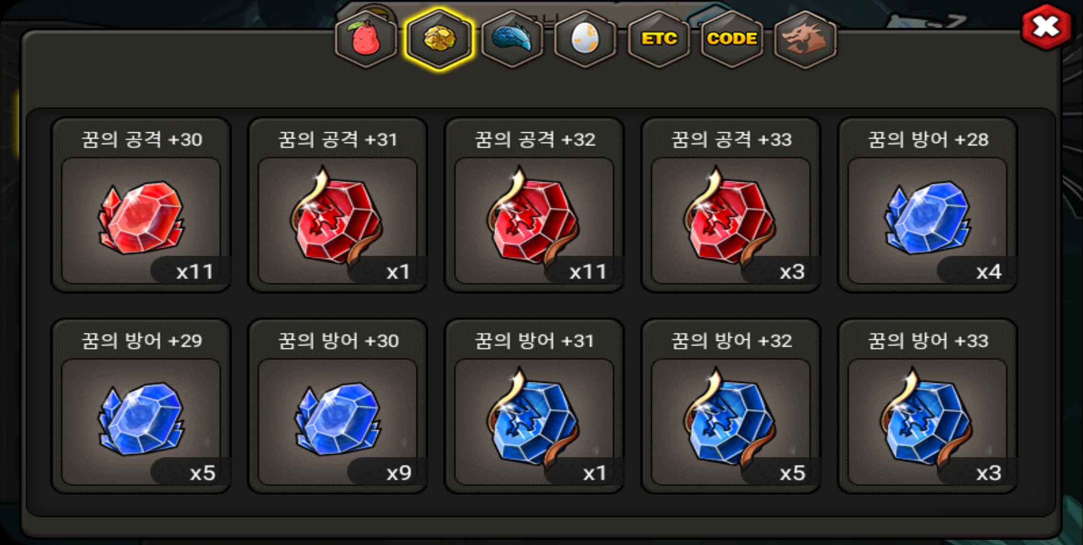Choose the 꿈의 방어 +29 blue gem
This screenshot has width=1083, height=545.
coord(141,406)
